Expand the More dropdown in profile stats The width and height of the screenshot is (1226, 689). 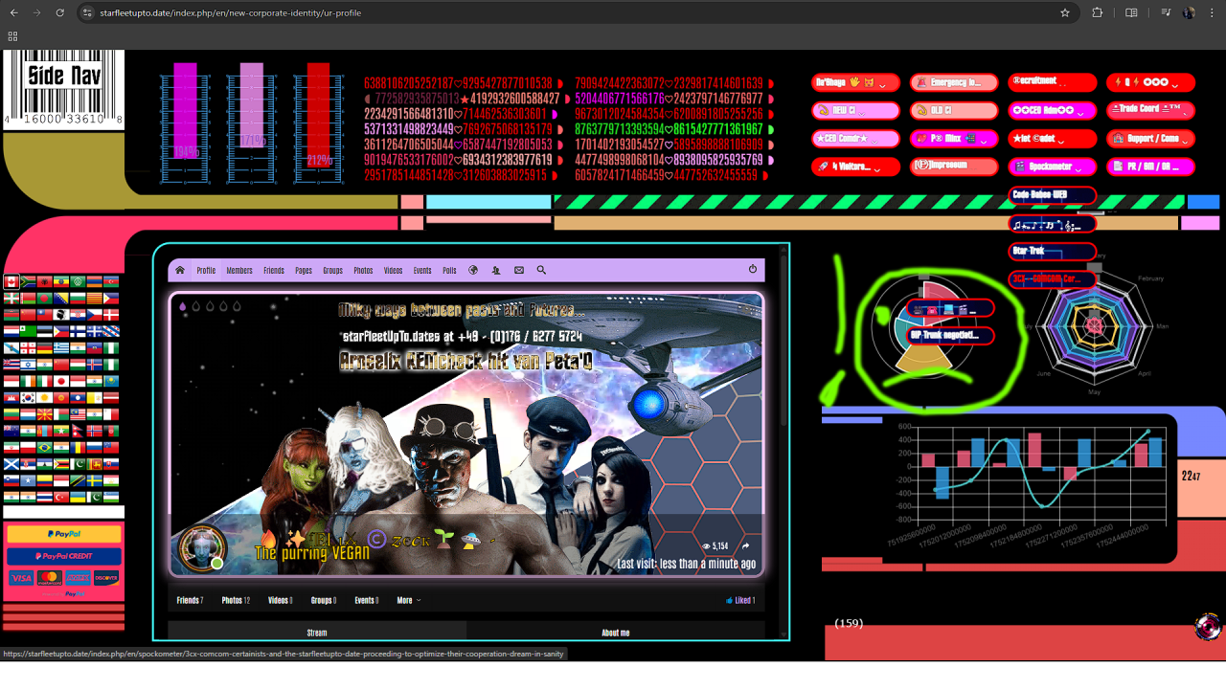408,601
